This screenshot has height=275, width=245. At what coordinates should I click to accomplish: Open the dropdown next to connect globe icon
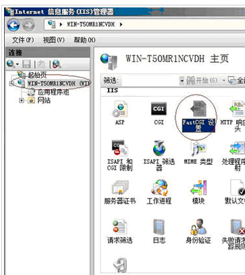coord(18,65)
